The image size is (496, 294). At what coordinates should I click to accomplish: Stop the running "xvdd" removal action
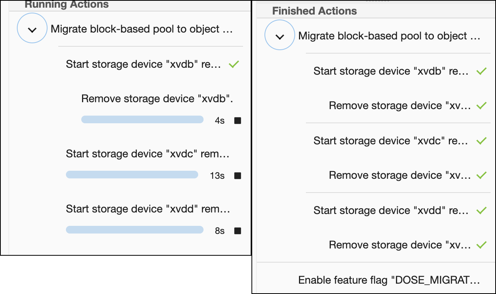(238, 231)
